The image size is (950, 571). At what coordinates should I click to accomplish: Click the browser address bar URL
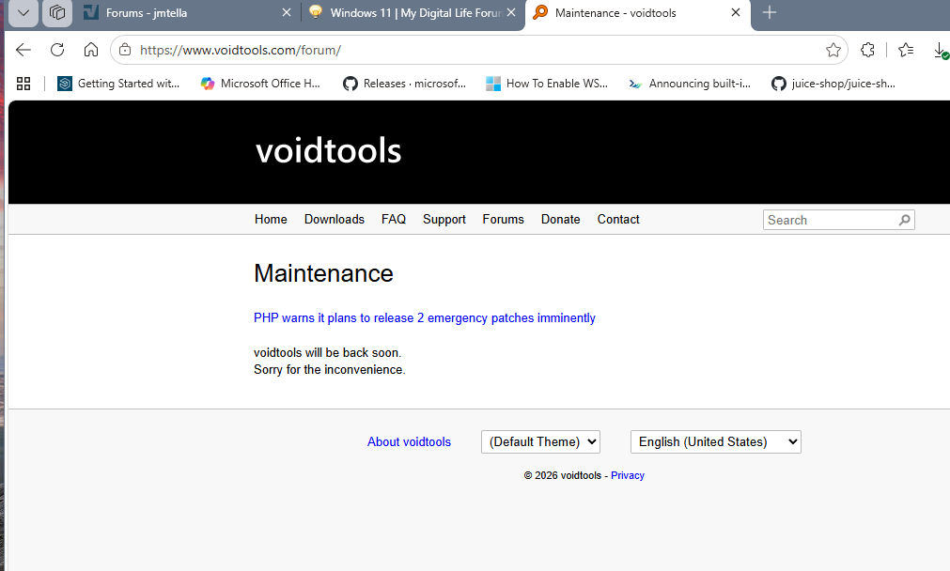241,51
